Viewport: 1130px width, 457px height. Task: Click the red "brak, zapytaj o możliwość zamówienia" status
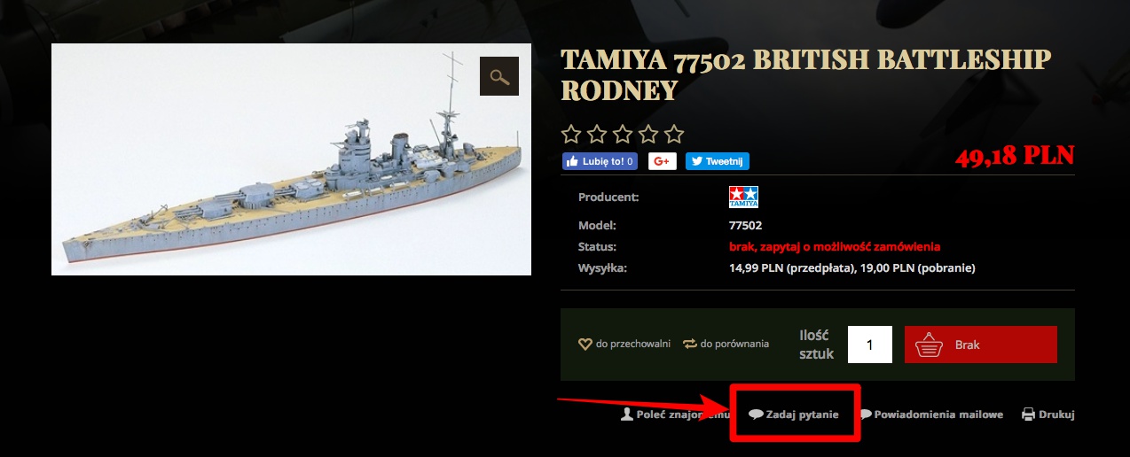pyautogui.click(x=834, y=247)
